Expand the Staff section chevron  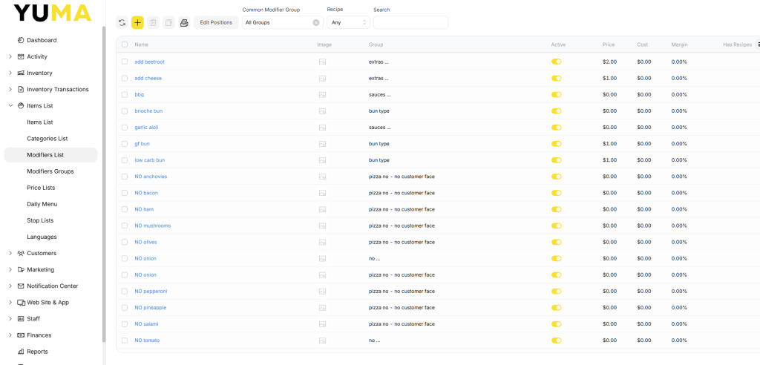[x=10, y=319]
